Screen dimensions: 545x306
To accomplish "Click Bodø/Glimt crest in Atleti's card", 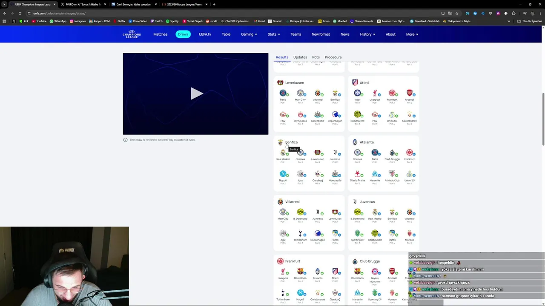I will 357,114.
